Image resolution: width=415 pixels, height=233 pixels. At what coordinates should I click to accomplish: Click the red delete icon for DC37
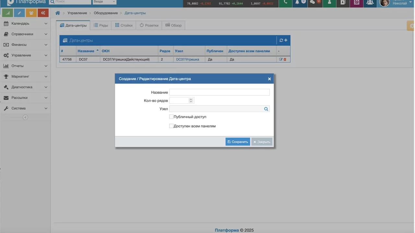285,59
